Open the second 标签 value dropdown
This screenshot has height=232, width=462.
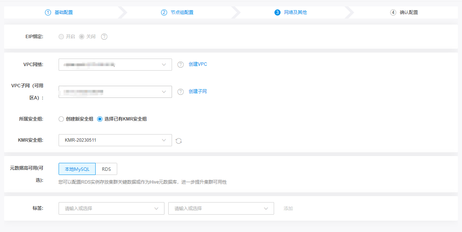[221, 209]
